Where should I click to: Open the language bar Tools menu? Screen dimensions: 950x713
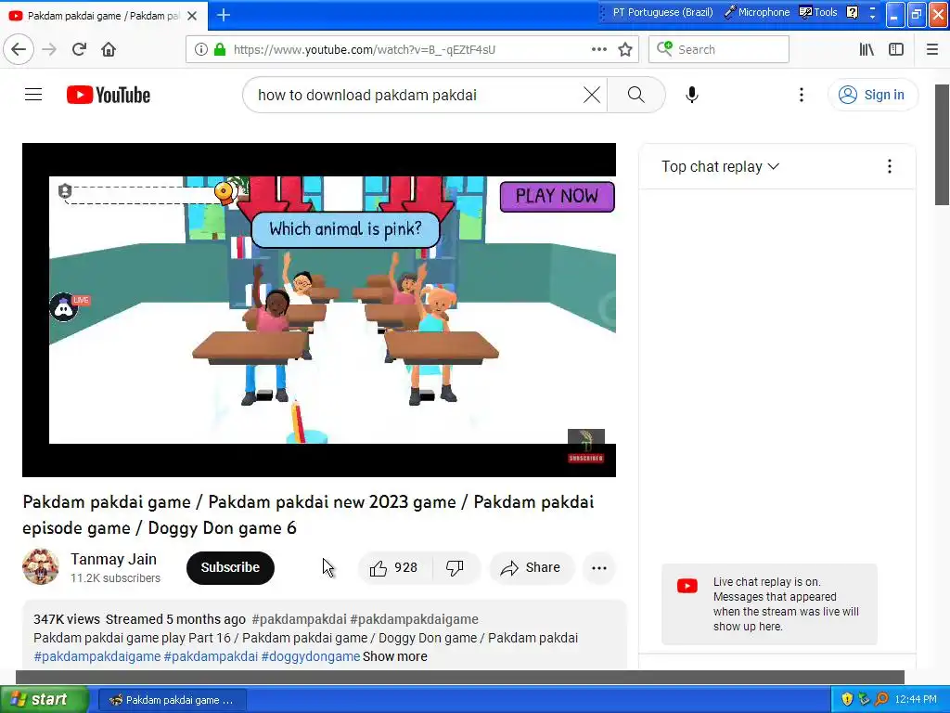click(818, 12)
